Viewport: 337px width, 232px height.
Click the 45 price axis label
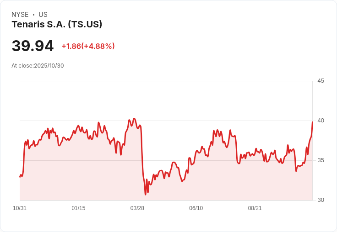tap(321, 81)
